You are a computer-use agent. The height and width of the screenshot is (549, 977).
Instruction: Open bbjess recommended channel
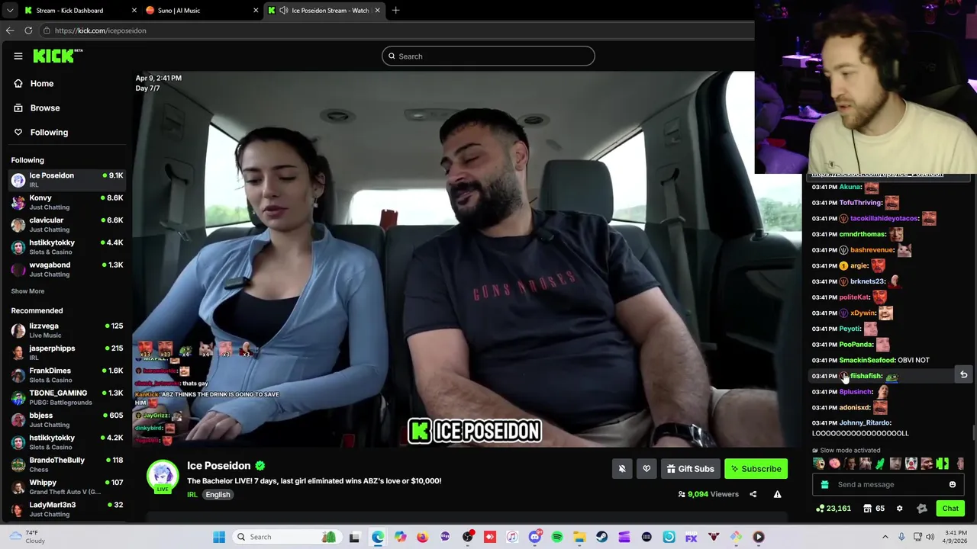coord(66,419)
